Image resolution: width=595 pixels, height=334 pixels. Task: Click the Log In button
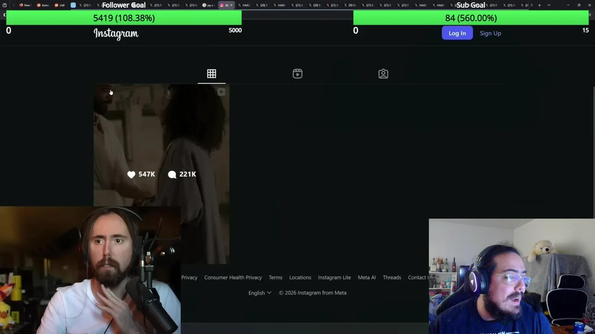457,33
